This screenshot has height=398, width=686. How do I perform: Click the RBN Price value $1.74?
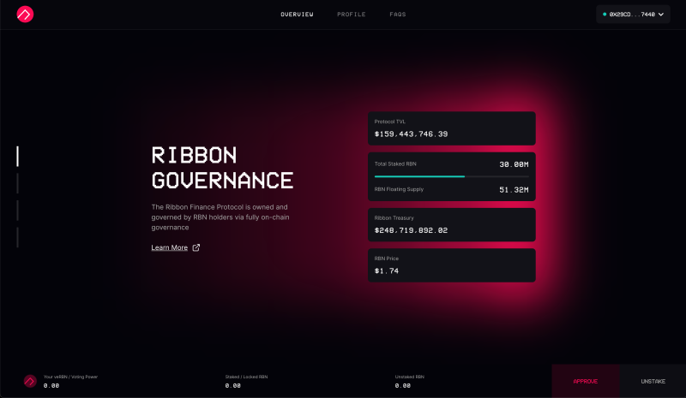coord(387,270)
